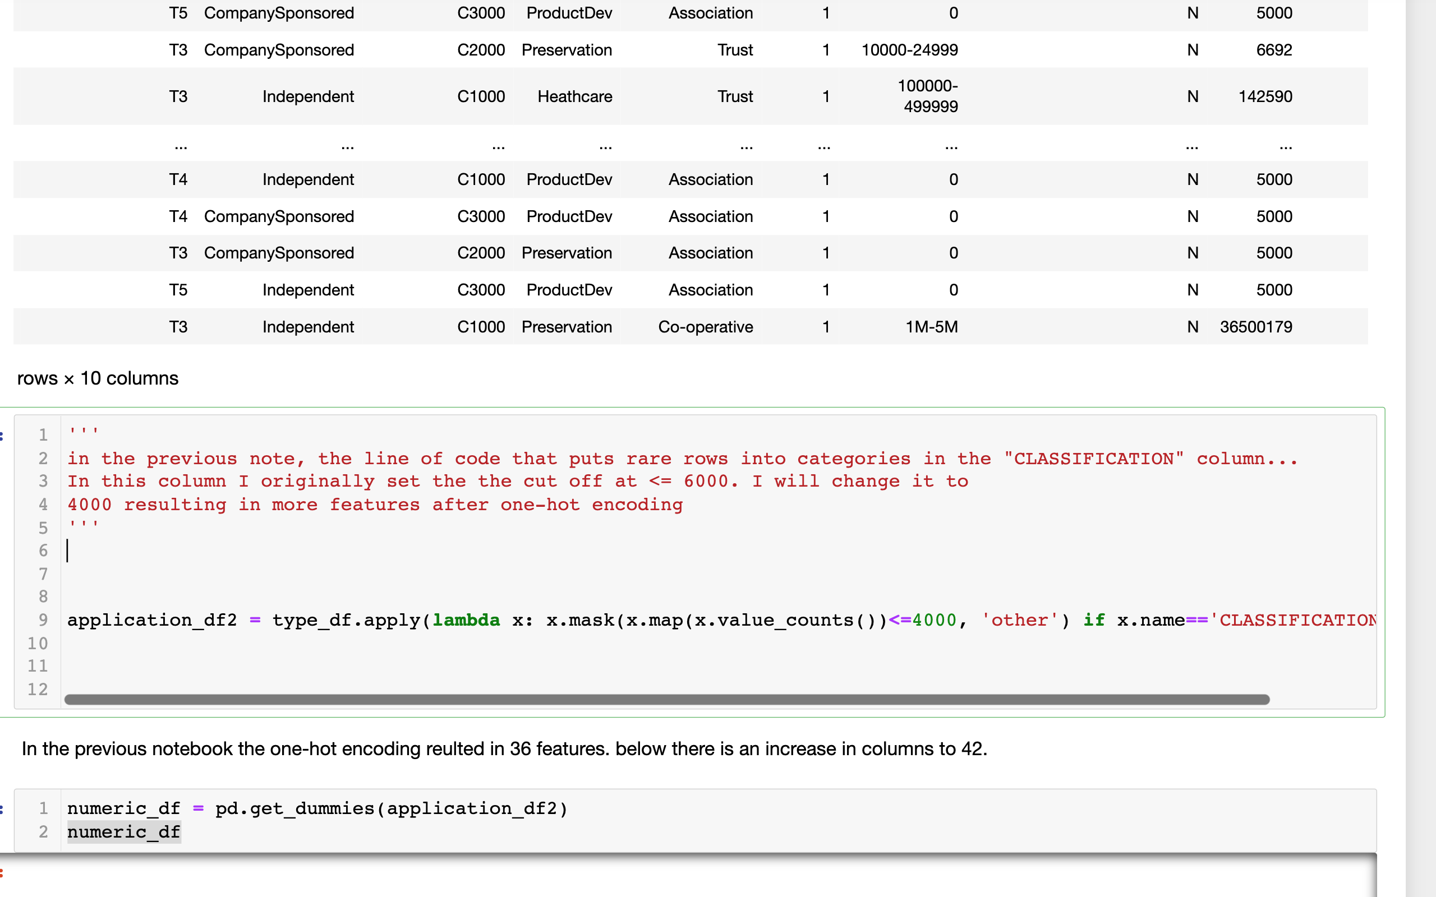Click 'rows × 10 columns' summary text

(x=98, y=378)
